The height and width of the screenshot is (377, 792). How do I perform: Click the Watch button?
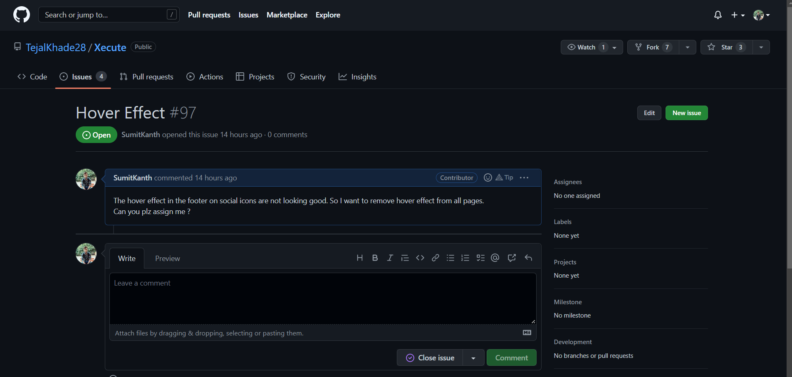[x=592, y=47]
